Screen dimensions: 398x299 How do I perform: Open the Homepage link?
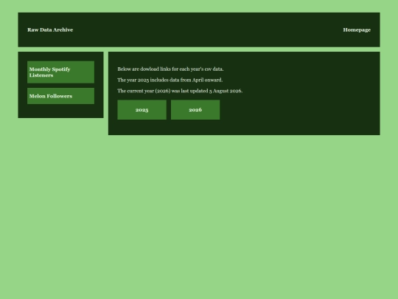(357, 30)
